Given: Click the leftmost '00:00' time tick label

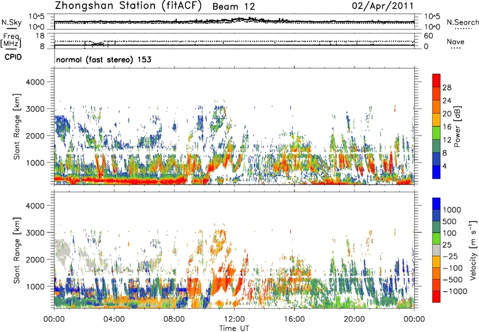Looking at the screenshot, I should tap(54, 319).
